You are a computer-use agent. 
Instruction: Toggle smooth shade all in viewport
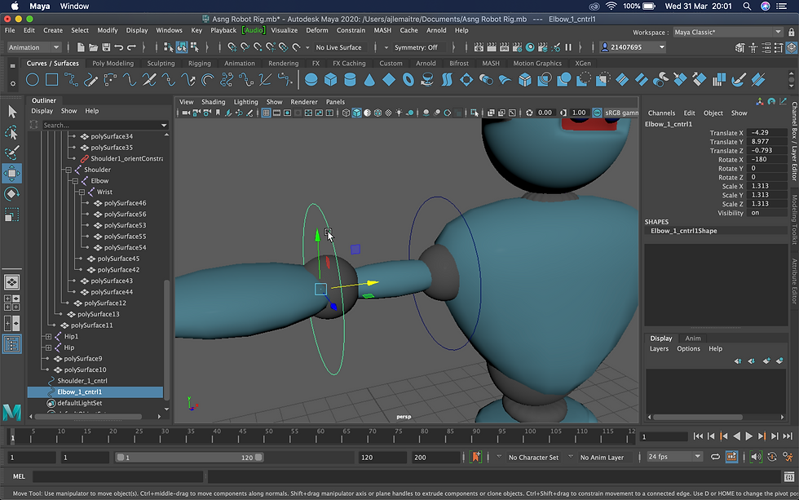[357, 113]
